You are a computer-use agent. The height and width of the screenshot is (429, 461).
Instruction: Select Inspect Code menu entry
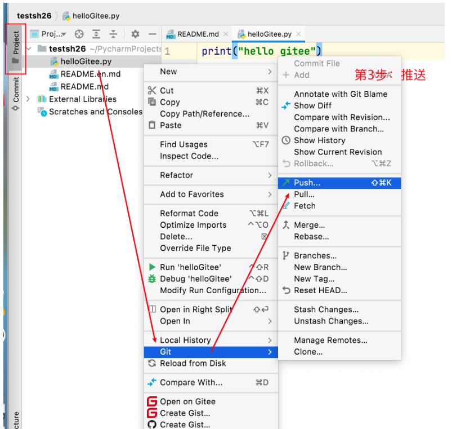pyautogui.click(x=211, y=156)
